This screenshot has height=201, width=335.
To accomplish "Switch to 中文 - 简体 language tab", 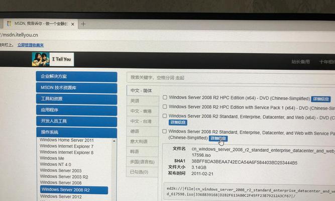I will tap(142, 90).
